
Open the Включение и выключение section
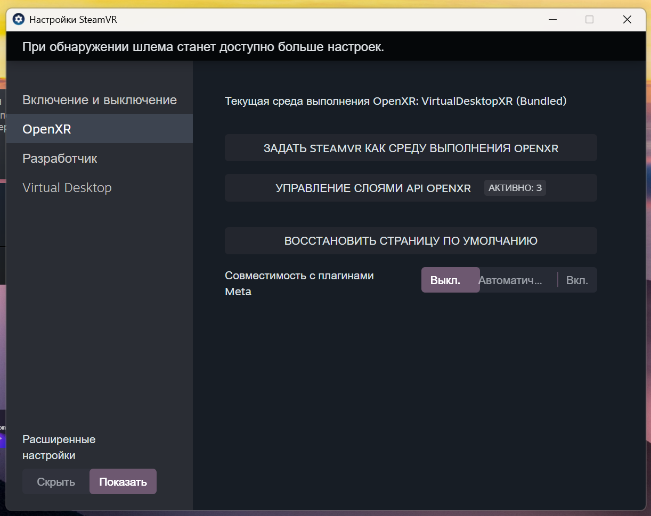100,100
